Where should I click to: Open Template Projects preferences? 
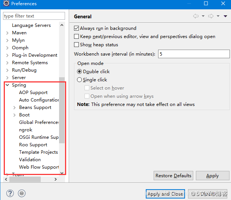tap(38, 152)
